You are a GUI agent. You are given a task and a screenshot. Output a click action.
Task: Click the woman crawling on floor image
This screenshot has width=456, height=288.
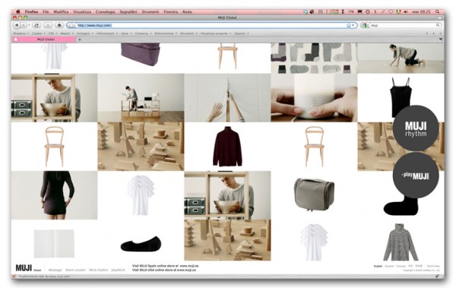tap(401, 59)
